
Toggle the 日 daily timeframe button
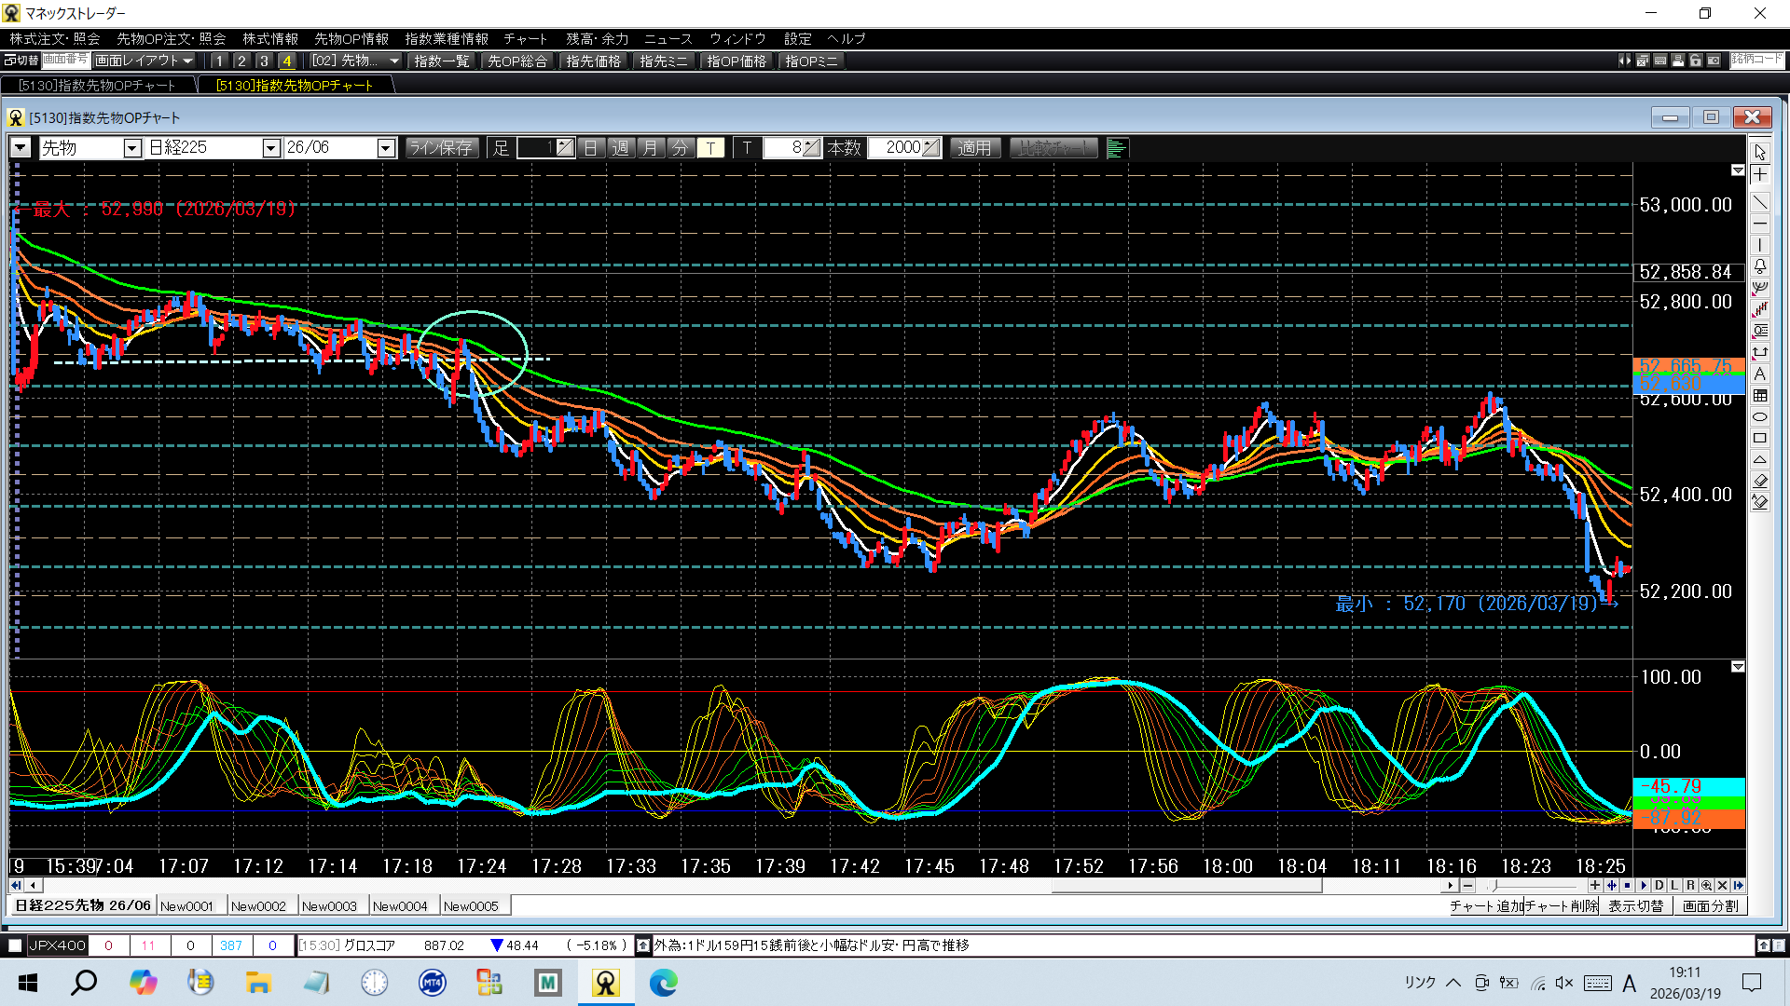tap(591, 148)
